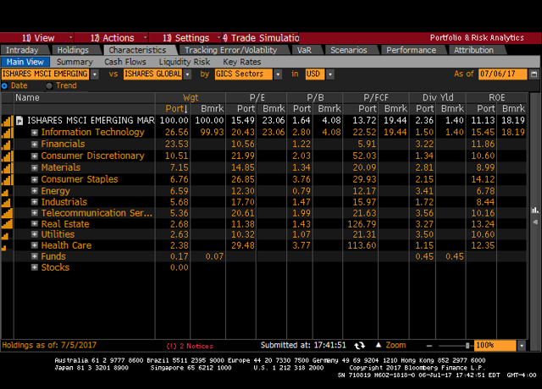Open the zoom percentage dropdown arrow
542x389 pixels.
pos(522,346)
